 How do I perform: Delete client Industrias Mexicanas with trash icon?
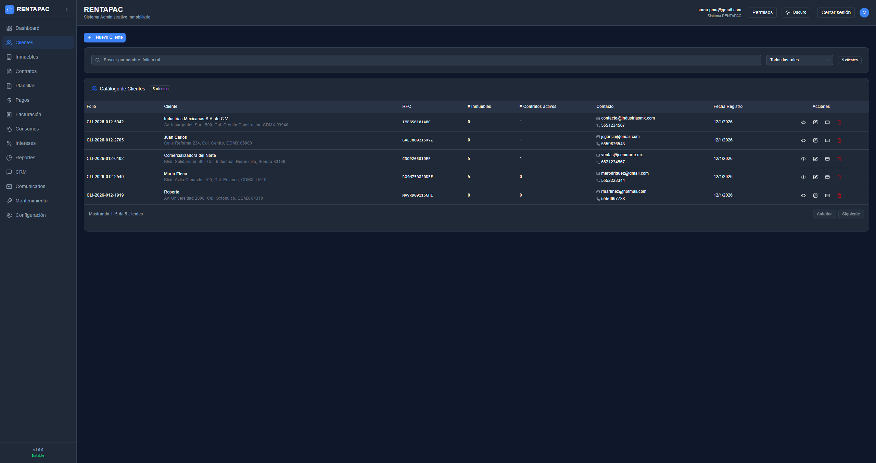[x=839, y=122]
